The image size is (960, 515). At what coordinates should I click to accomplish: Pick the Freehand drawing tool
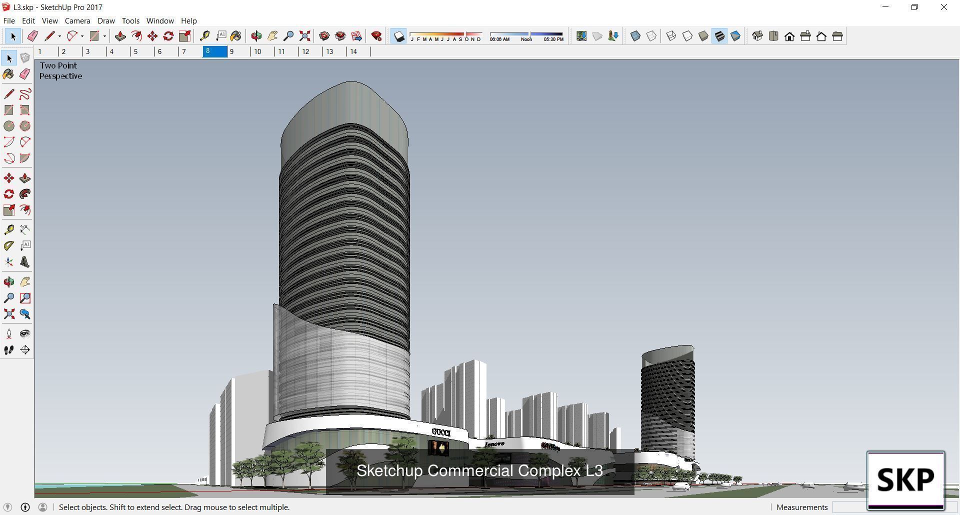[x=25, y=94]
